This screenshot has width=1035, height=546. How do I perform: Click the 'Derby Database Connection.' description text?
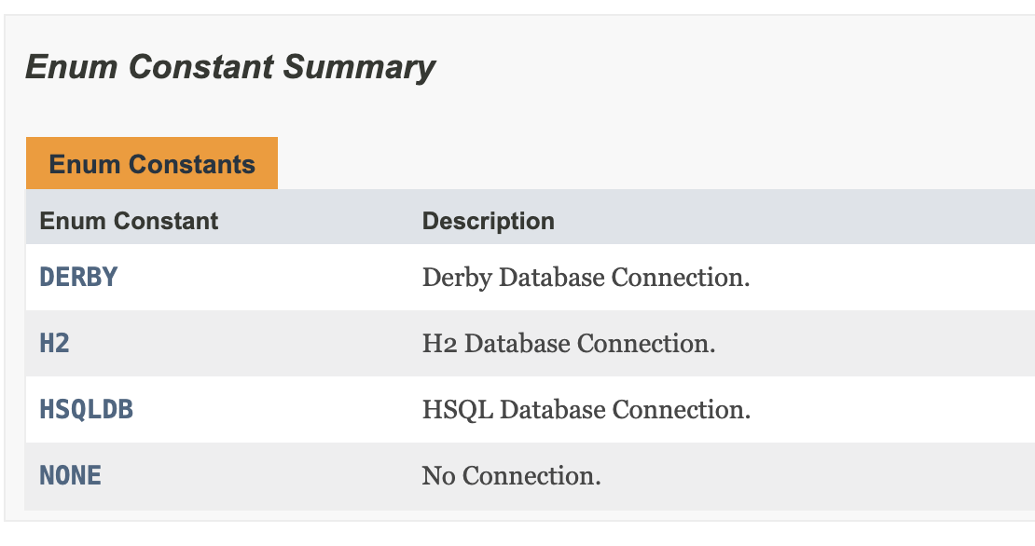click(586, 278)
